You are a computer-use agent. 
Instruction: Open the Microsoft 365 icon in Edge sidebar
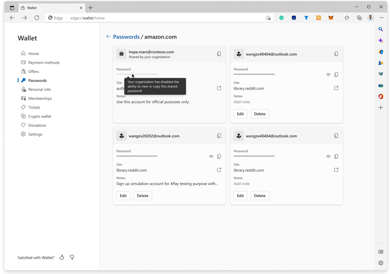click(381, 96)
